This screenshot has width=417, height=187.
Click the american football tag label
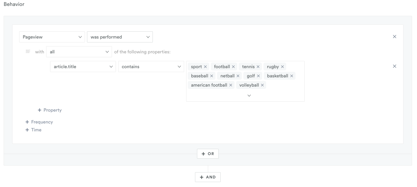[209, 85]
